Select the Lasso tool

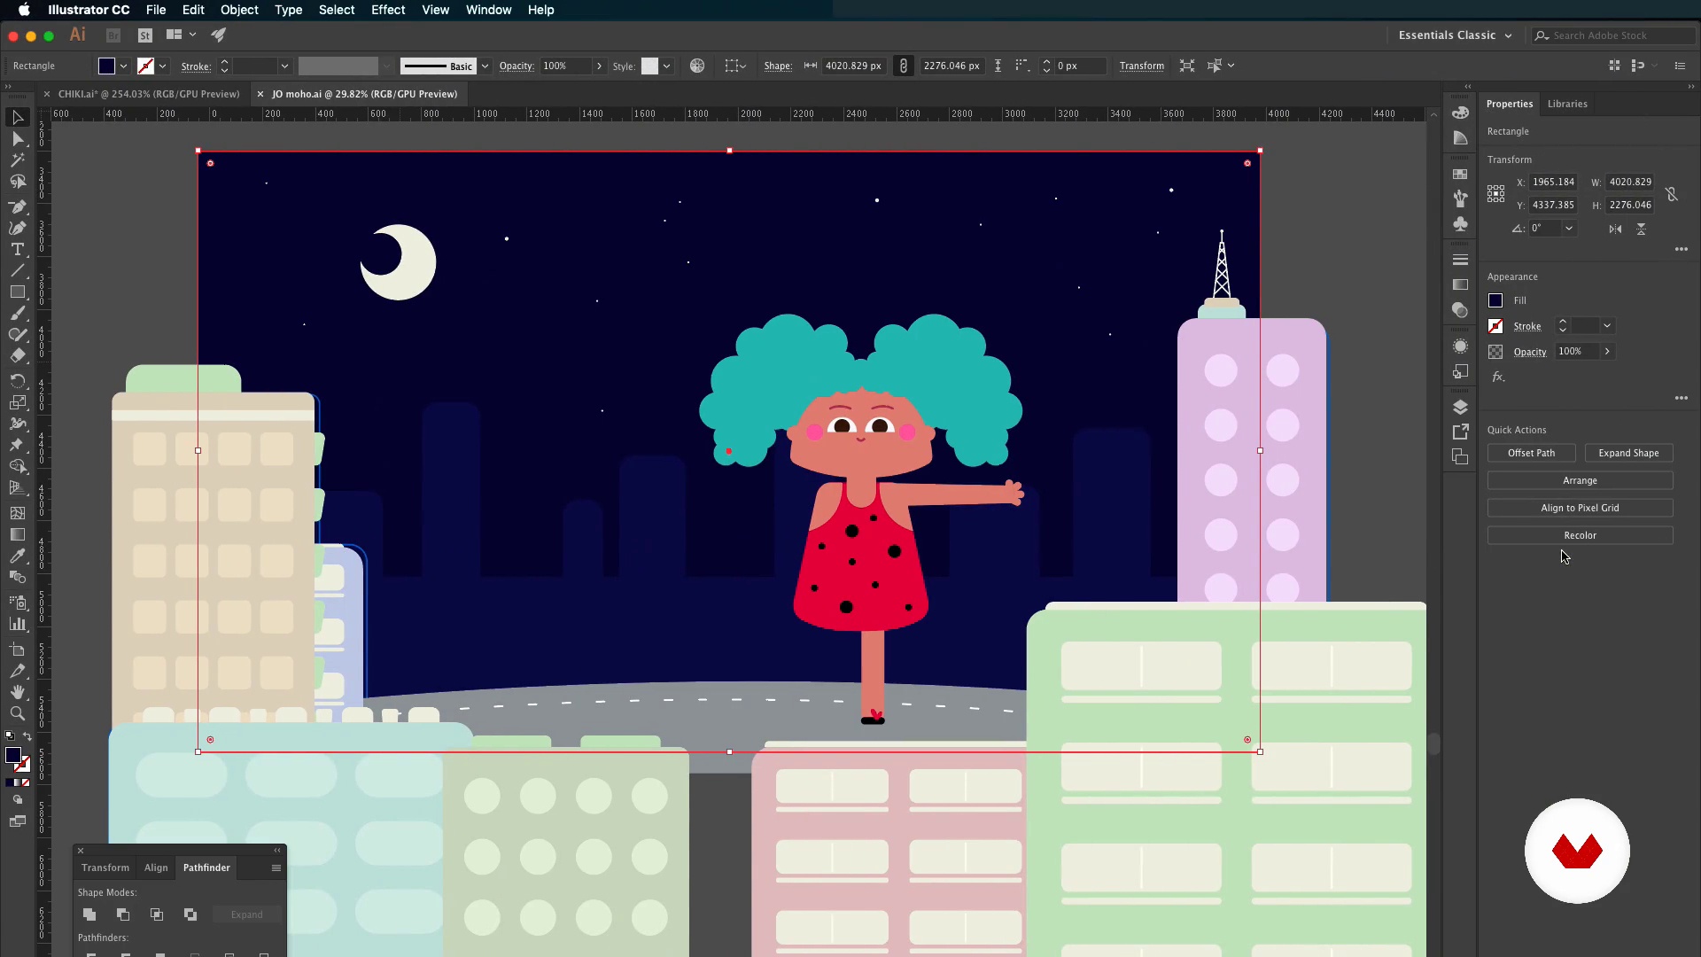coord(17,182)
